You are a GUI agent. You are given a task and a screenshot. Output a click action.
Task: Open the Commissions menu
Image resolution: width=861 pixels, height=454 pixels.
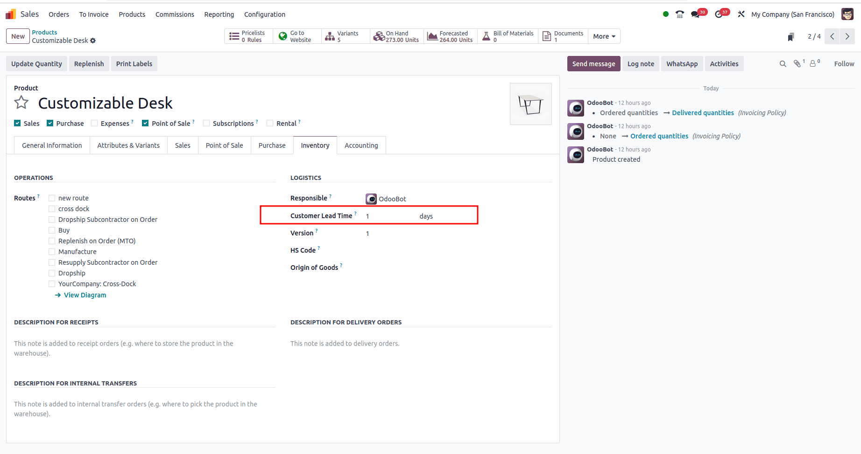pyautogui.click(x=175, y=14)
